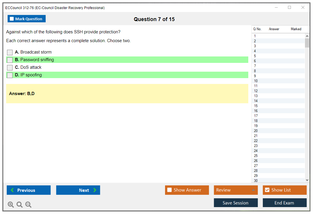
Task: Select checkbox for option A Broadcast storm
Action: click(x=10, y=52)
